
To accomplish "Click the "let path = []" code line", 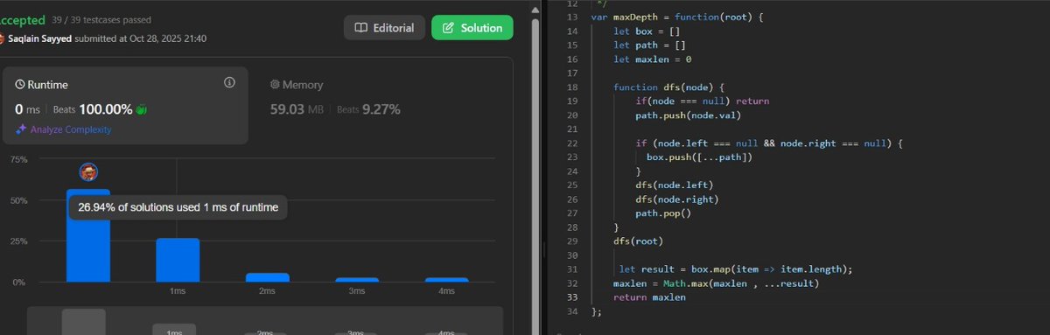I will pyautogui.click(x=650, y=45).
